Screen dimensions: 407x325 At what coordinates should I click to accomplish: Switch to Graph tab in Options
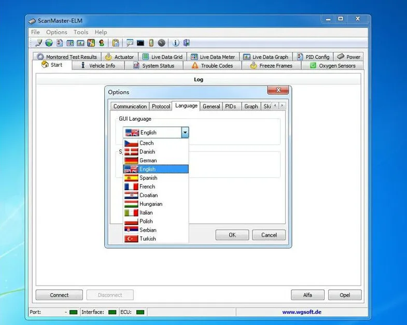pos(251,106)
